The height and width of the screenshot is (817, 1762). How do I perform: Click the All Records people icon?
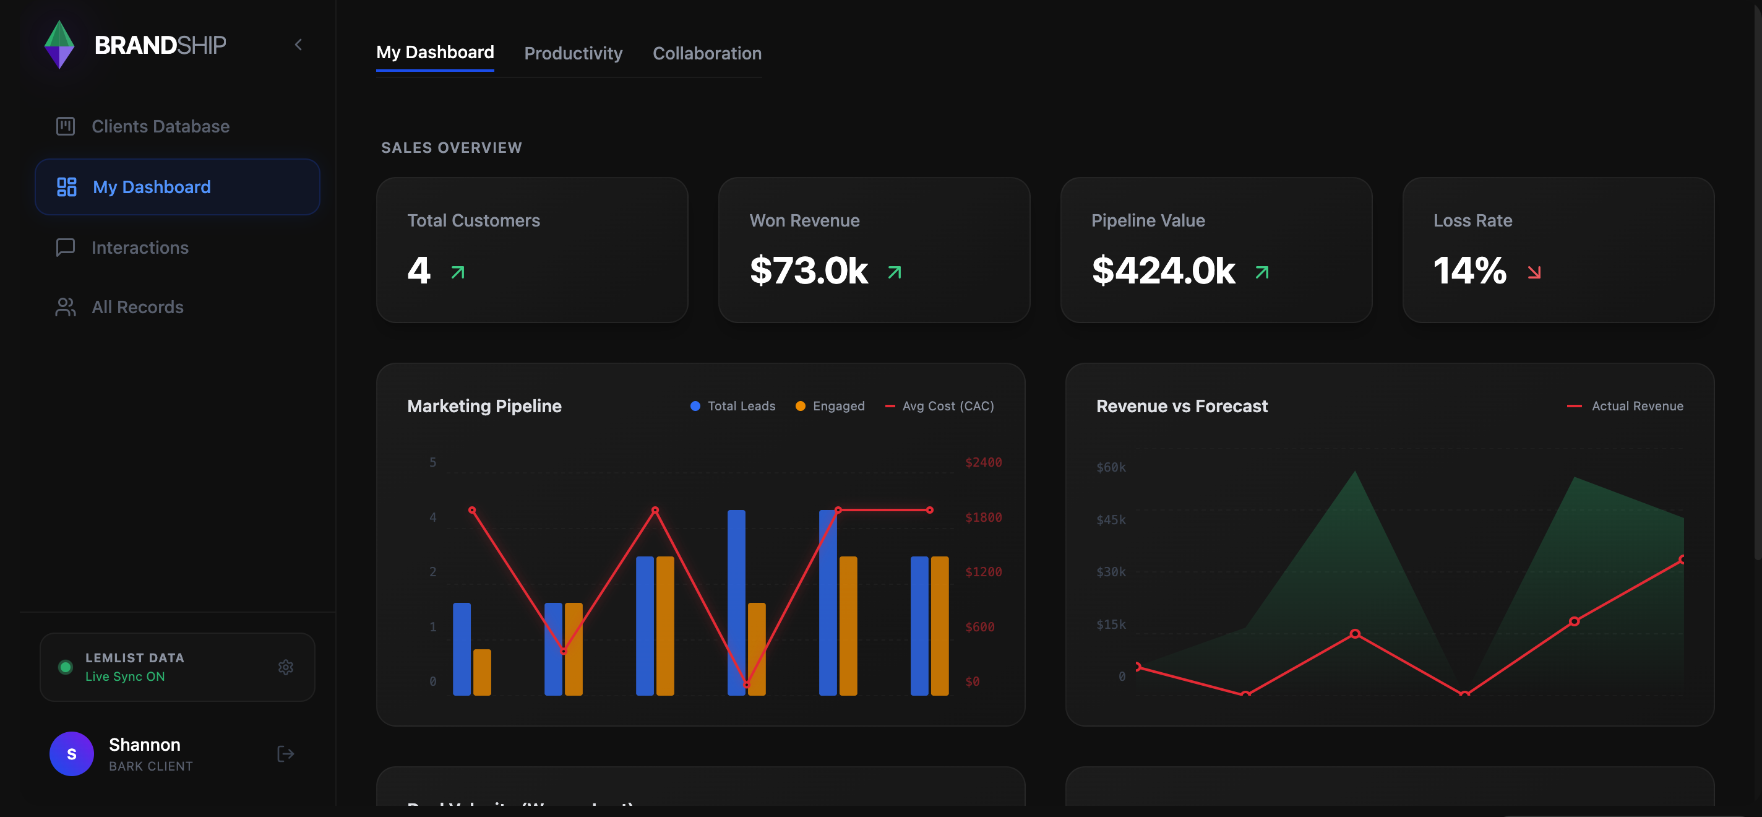click(x=65, y=306)
